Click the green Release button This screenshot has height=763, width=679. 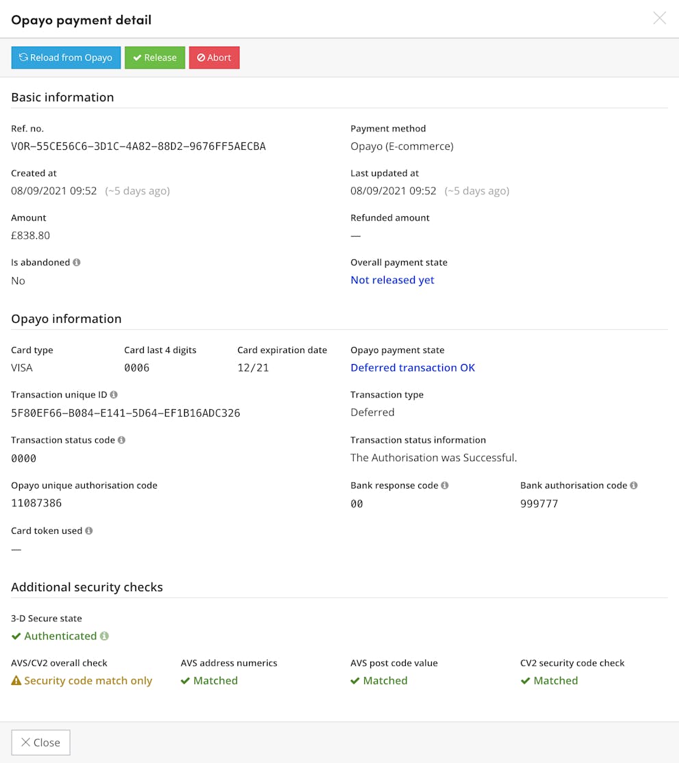(155, 57)
